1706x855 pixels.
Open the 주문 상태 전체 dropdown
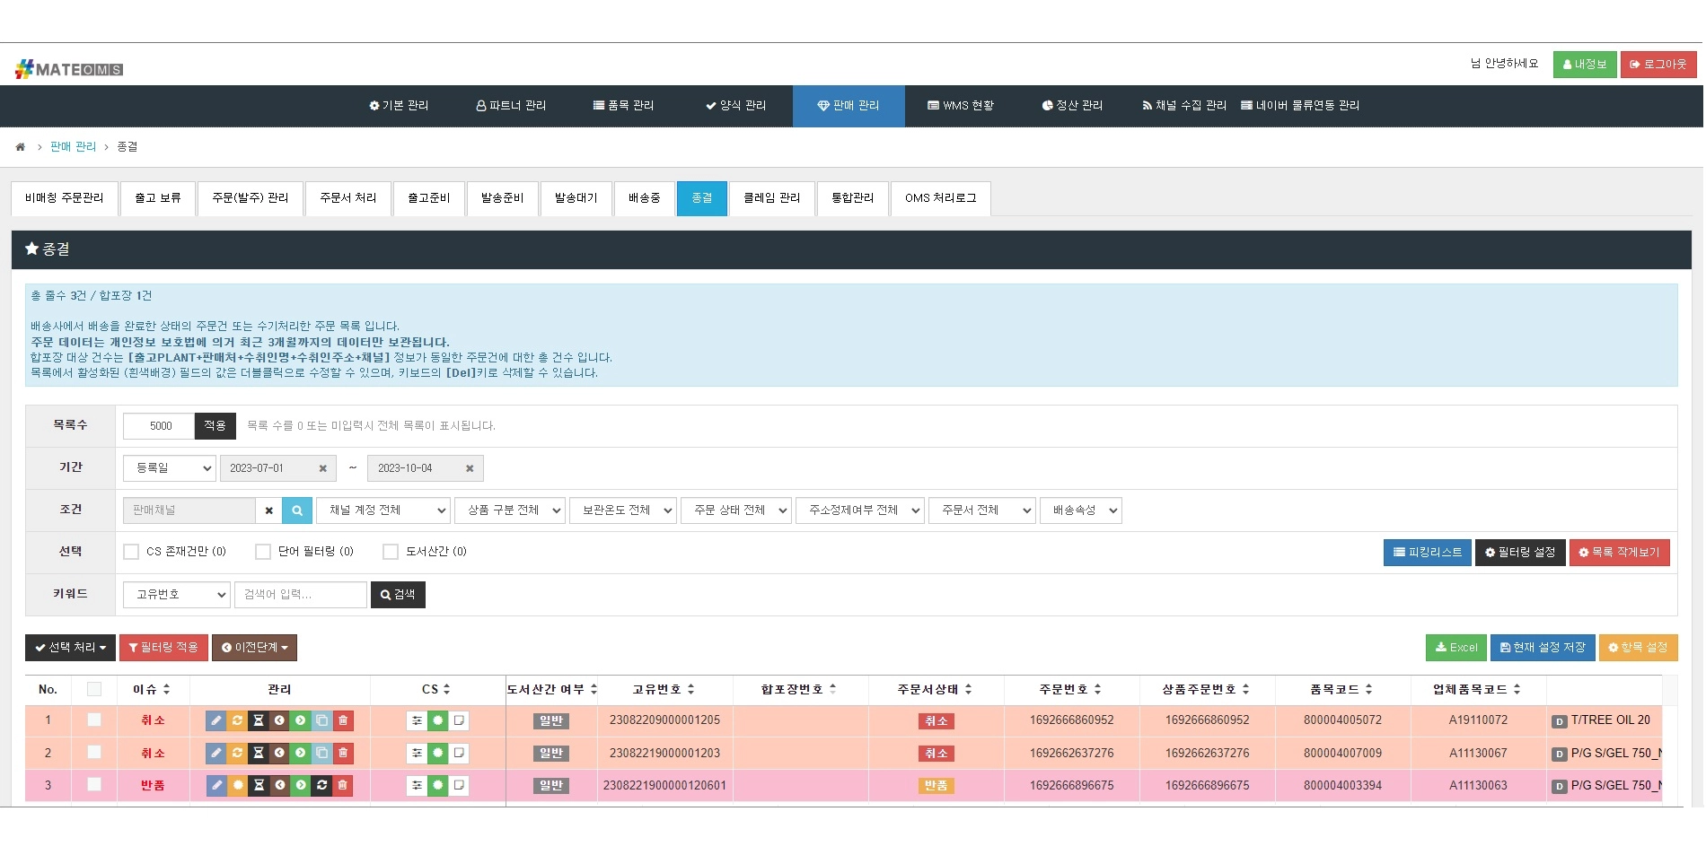point(736,510)
